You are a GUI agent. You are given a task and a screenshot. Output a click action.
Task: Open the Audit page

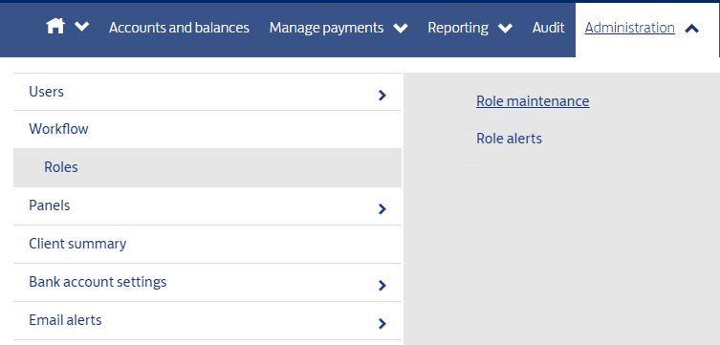point(548,28)
